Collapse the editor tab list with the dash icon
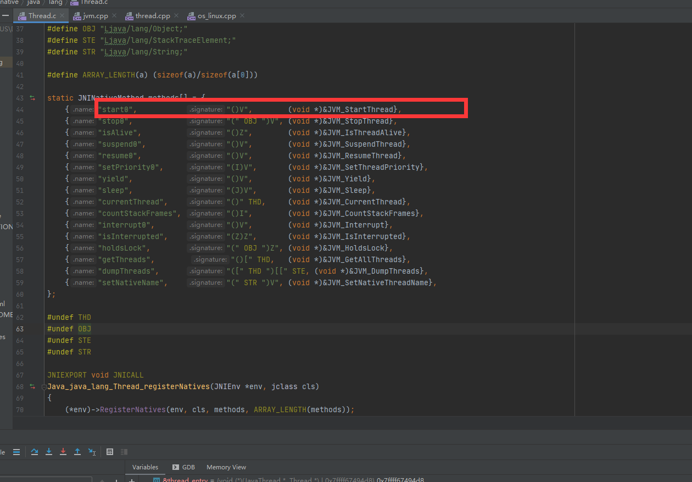This screenshot has width=692, height=482. pos(5,15)
